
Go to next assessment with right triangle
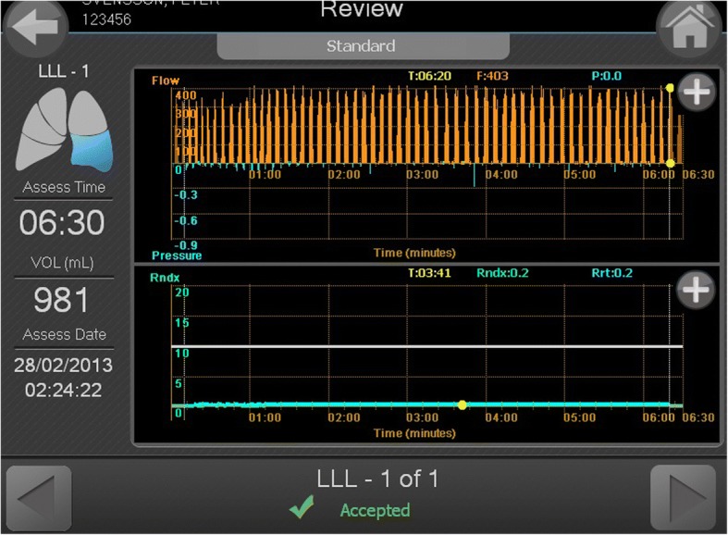coord(683,498)
